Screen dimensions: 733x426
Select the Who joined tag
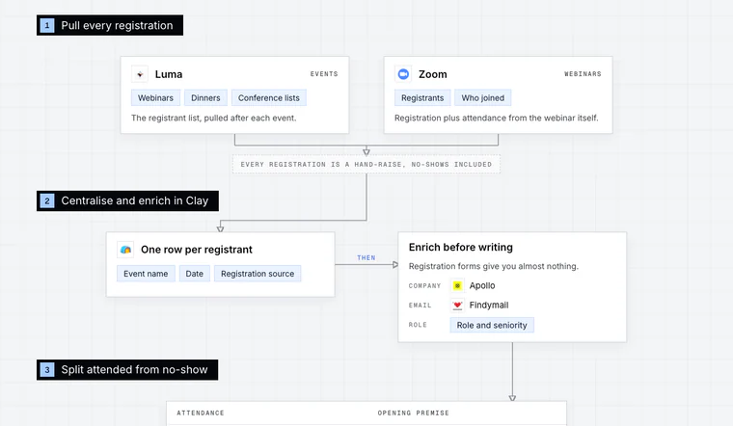[x=483, y=97]
